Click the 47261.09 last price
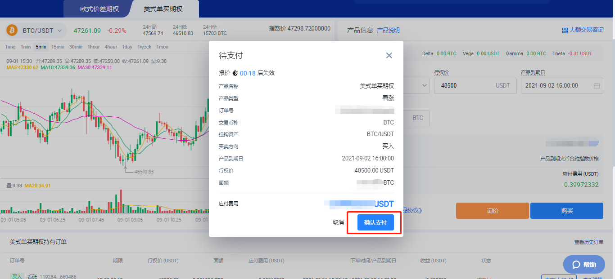615x279 pixels. click(x=87, y=31)
